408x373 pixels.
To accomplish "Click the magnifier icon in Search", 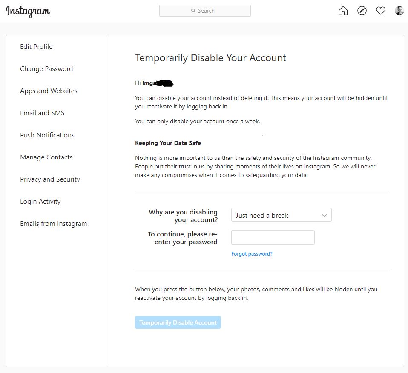I will pos(193,11).
